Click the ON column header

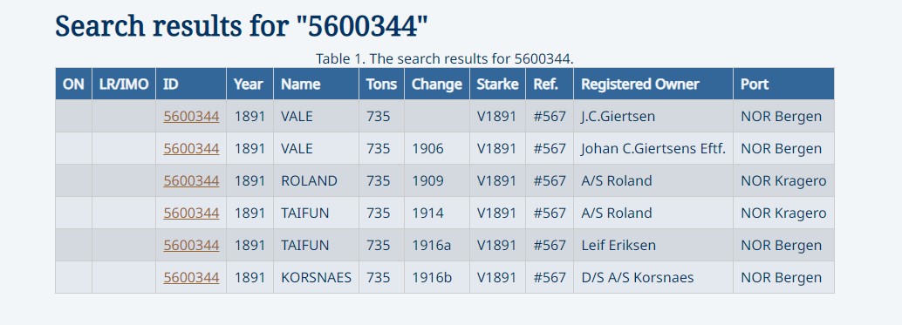click(x=73, y=84)
